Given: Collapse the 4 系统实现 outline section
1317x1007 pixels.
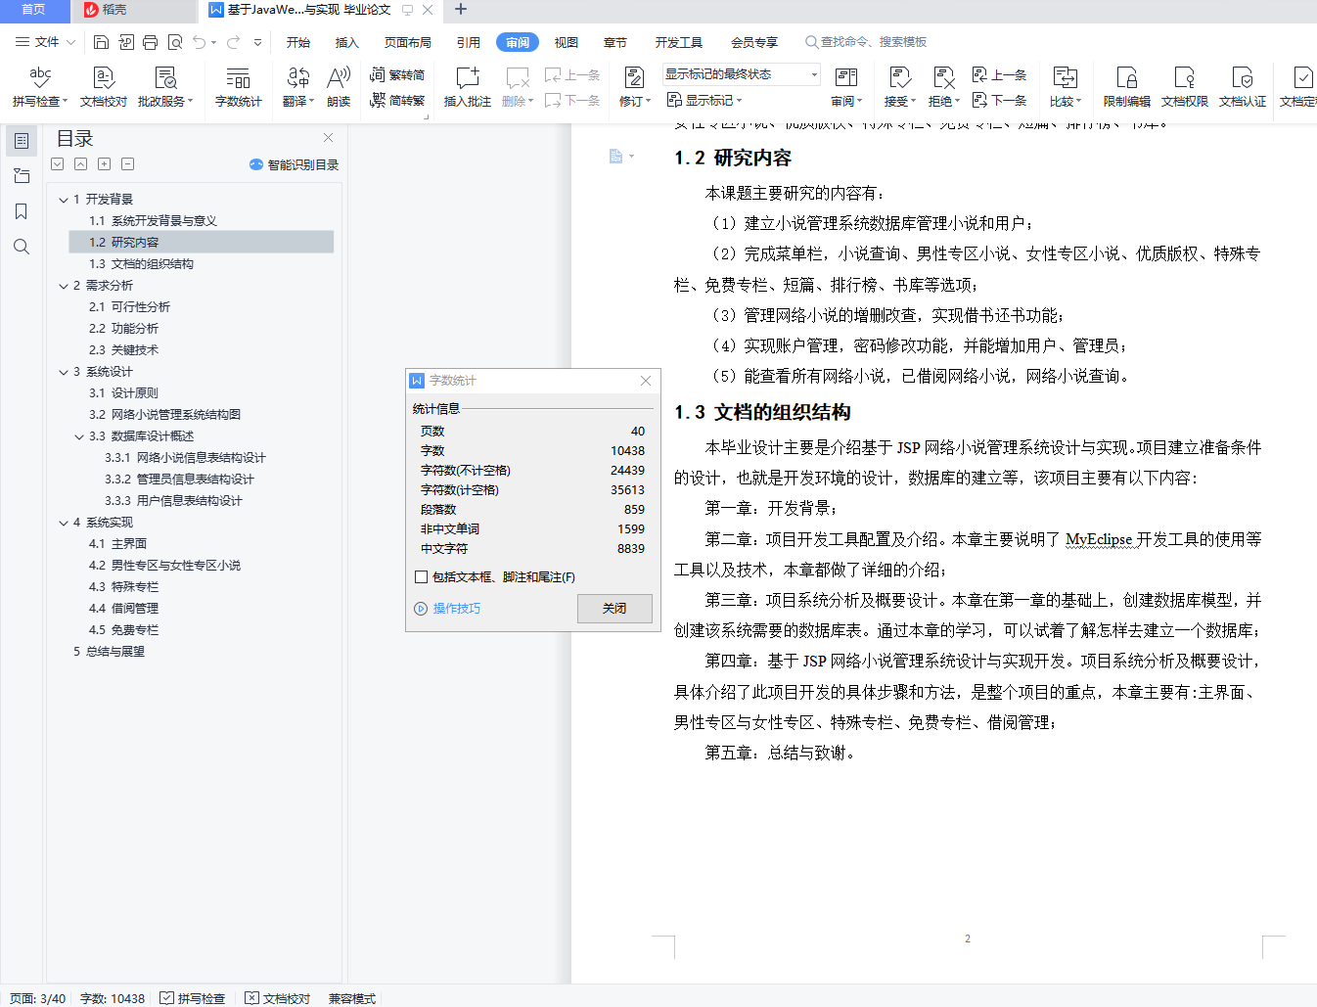Looking at the screenshot, I should pos(64,523).
